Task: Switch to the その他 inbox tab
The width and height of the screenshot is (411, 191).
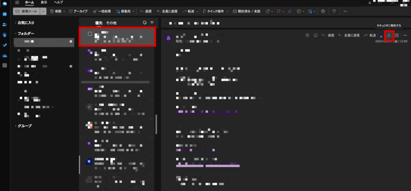Action: click(x=111, y=23)
